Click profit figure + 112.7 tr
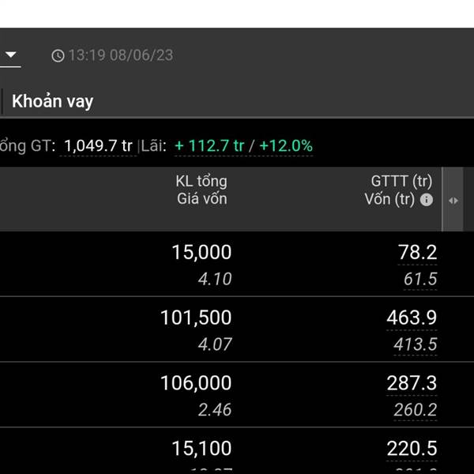Image resolution: width=474 pixels, height=474 pixels. pos(209,145)
